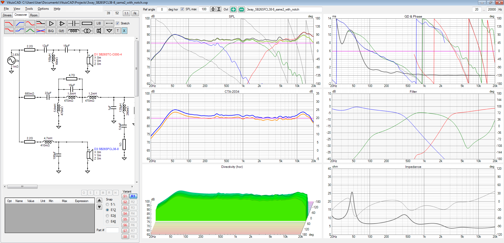Add a ground symbol component
Viewport: 504px width, 243px height.
(x=109, y=31)
